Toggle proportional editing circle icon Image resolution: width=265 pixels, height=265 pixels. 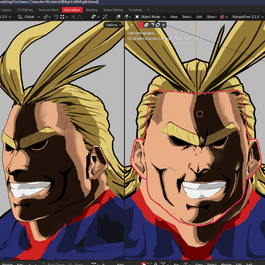pyautogui.click(x=73, y=17)
